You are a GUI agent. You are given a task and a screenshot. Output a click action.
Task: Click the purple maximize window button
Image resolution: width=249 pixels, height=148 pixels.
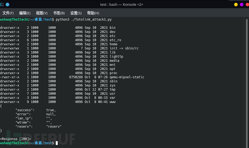click(x=242, y=4)
